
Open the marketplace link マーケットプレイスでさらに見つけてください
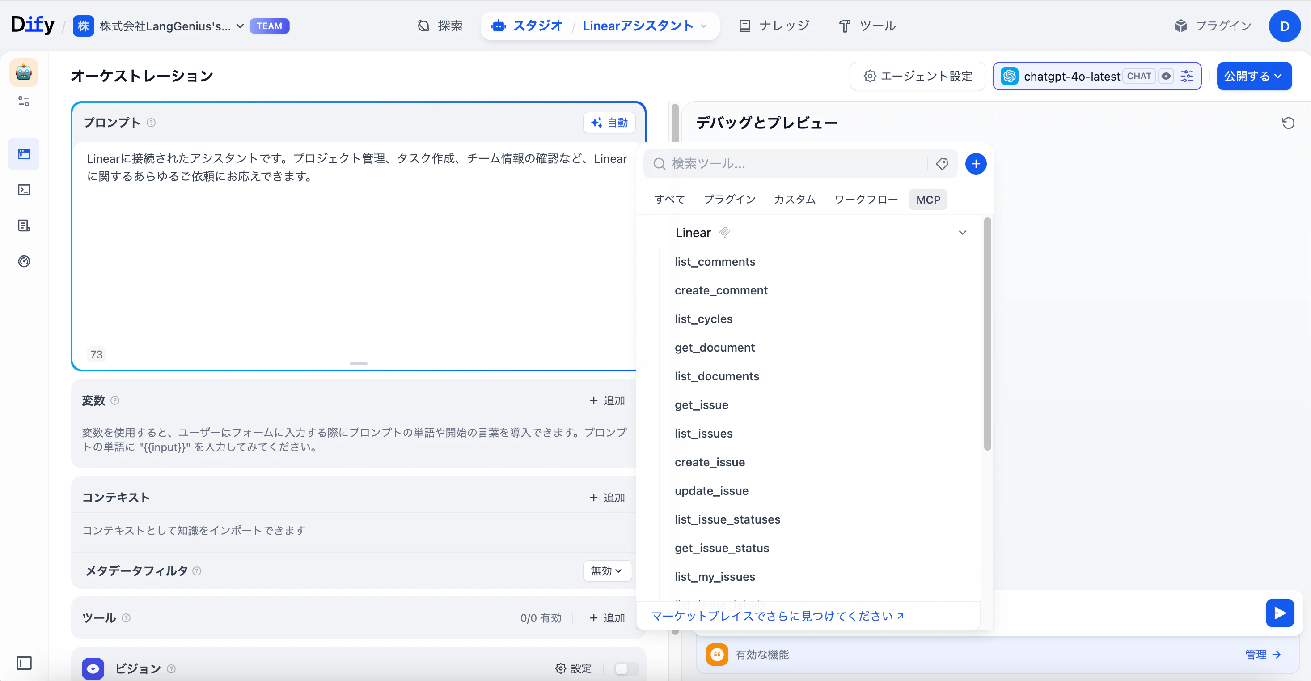click(x=778, y=616)
